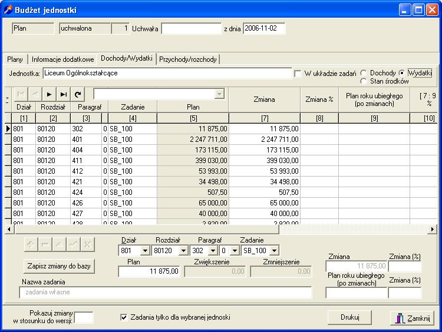Click the Plan input field with 11 875,00
442x332 pixels.
(x=149, y=271)
